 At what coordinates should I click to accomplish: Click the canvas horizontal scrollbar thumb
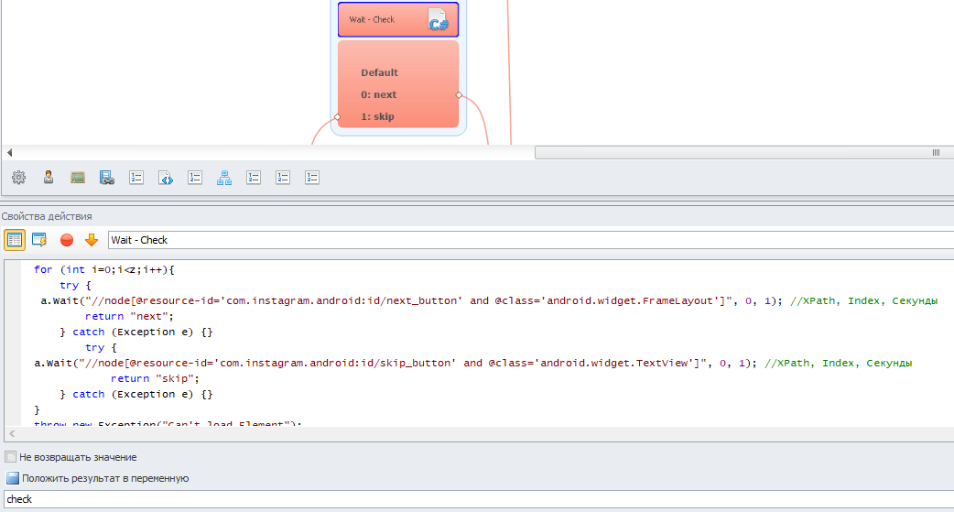(x=744, y=152)
